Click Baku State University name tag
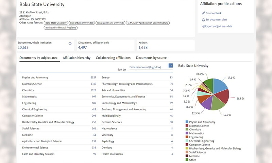The height and width of the screenshot is (163, 272). [56, 23]
